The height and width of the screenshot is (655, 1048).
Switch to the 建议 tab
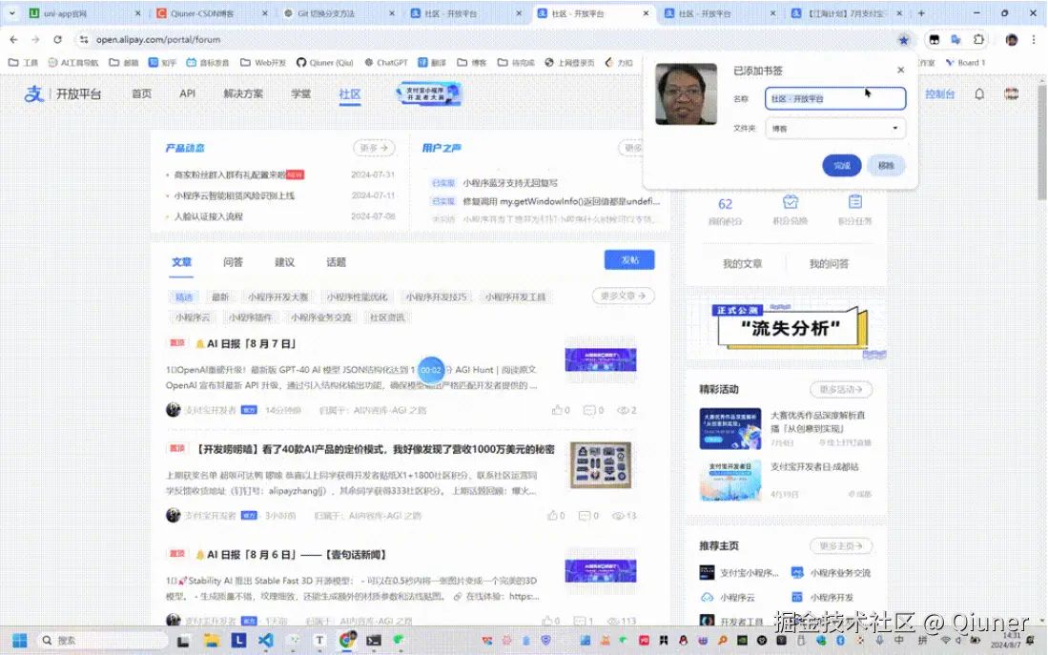[x=285, y=263]
